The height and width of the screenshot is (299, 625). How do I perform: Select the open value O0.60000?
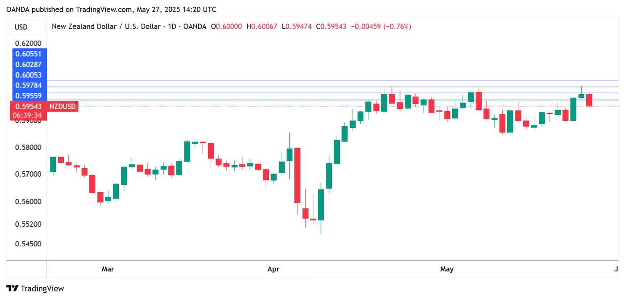(226, 27)
